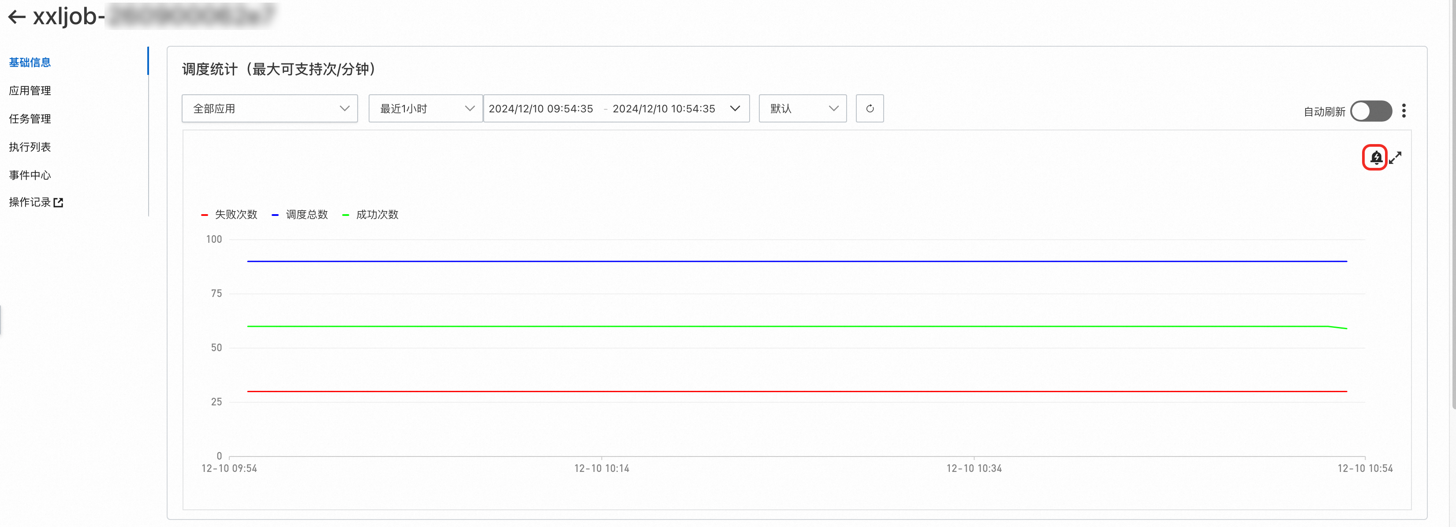Open the 最近1小时 time range dropdown
Screen dimensions: 1456x527
[x=426, y=108]
